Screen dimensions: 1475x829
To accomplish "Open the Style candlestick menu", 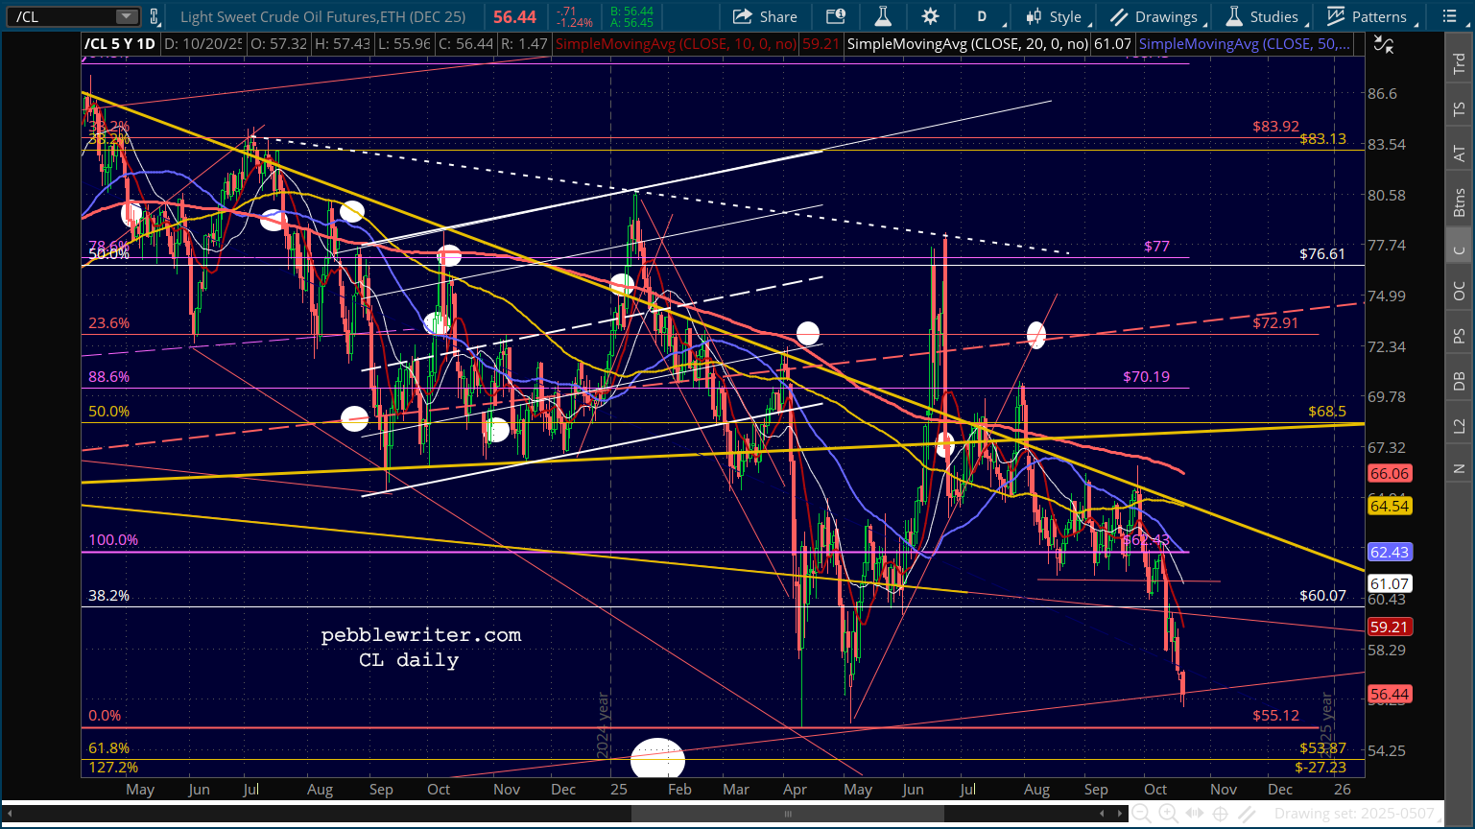I will (1054, 16).
